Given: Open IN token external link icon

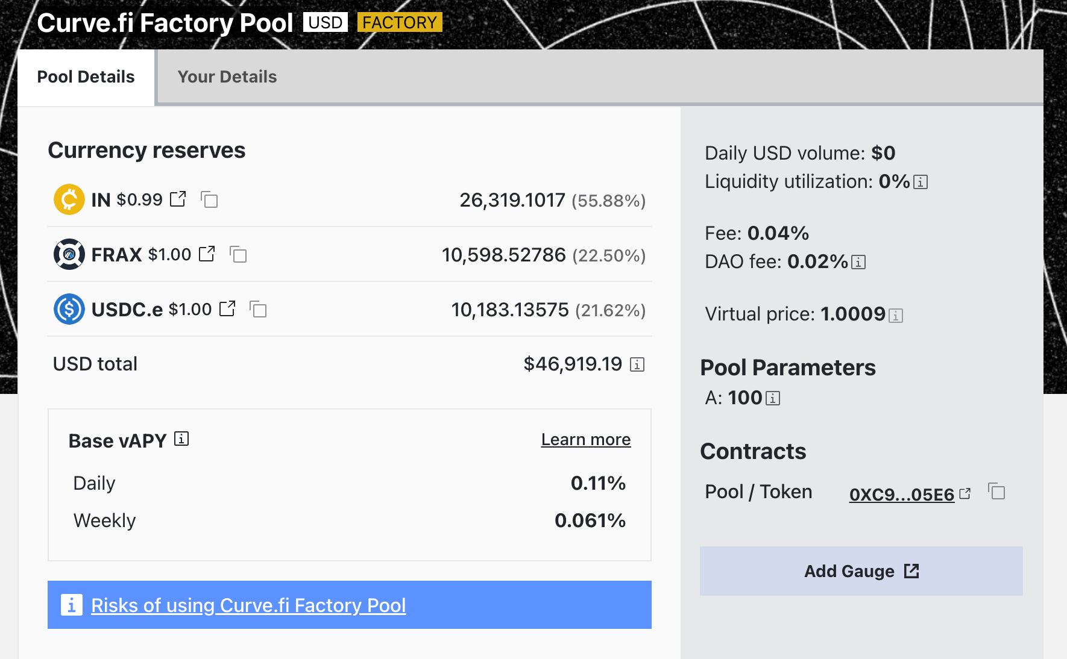Looking at the screenshot, I should (178, 199).
